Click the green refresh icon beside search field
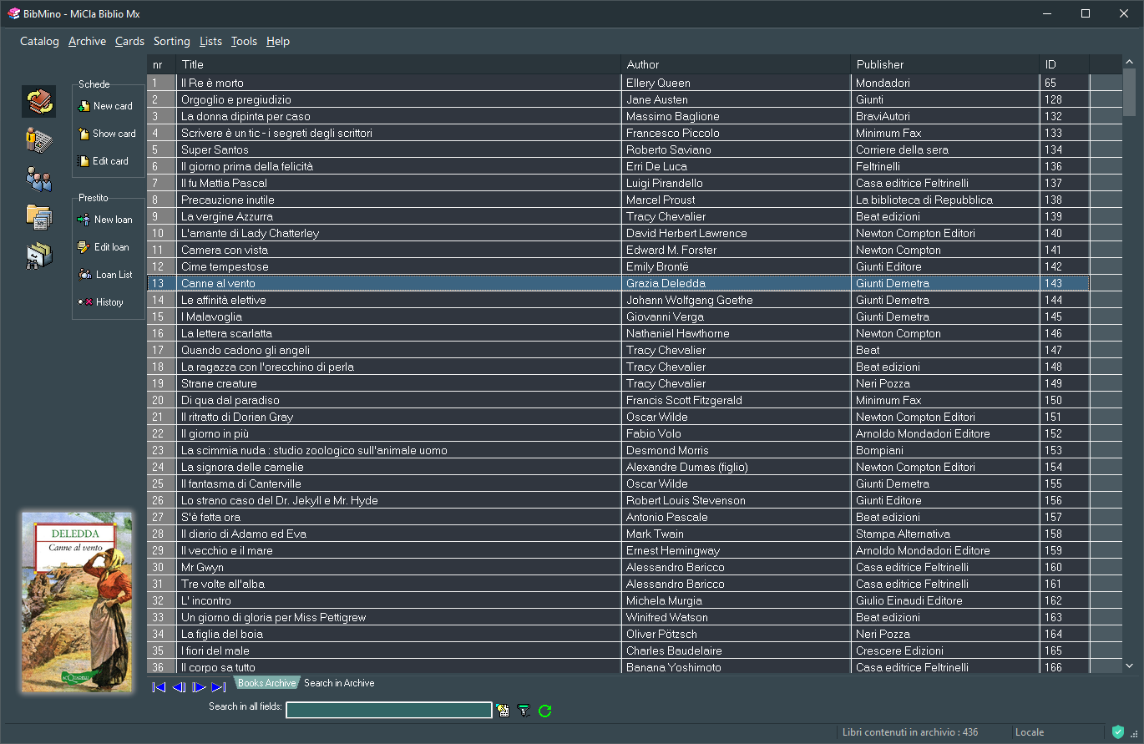 [x=545, y=711]
